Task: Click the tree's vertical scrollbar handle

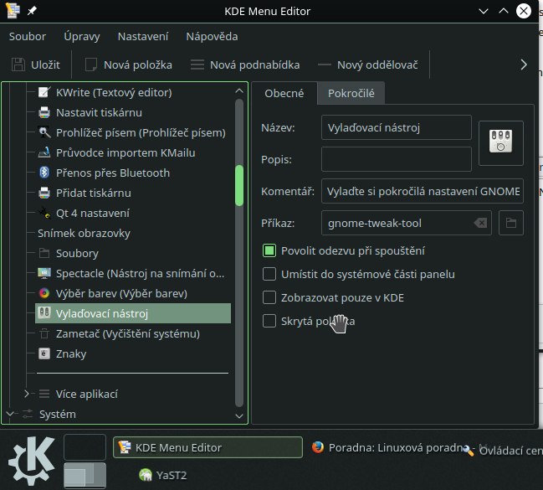Action: (x=239, y=185)
